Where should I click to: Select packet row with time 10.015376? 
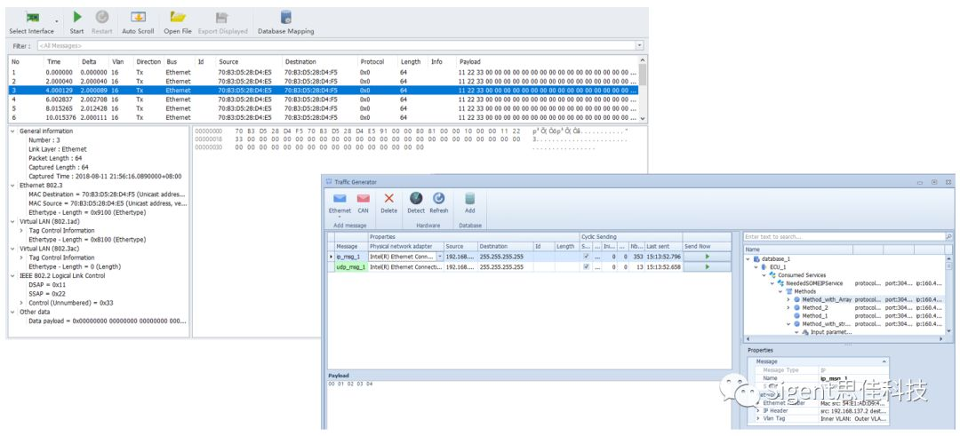tap(324, 117)
